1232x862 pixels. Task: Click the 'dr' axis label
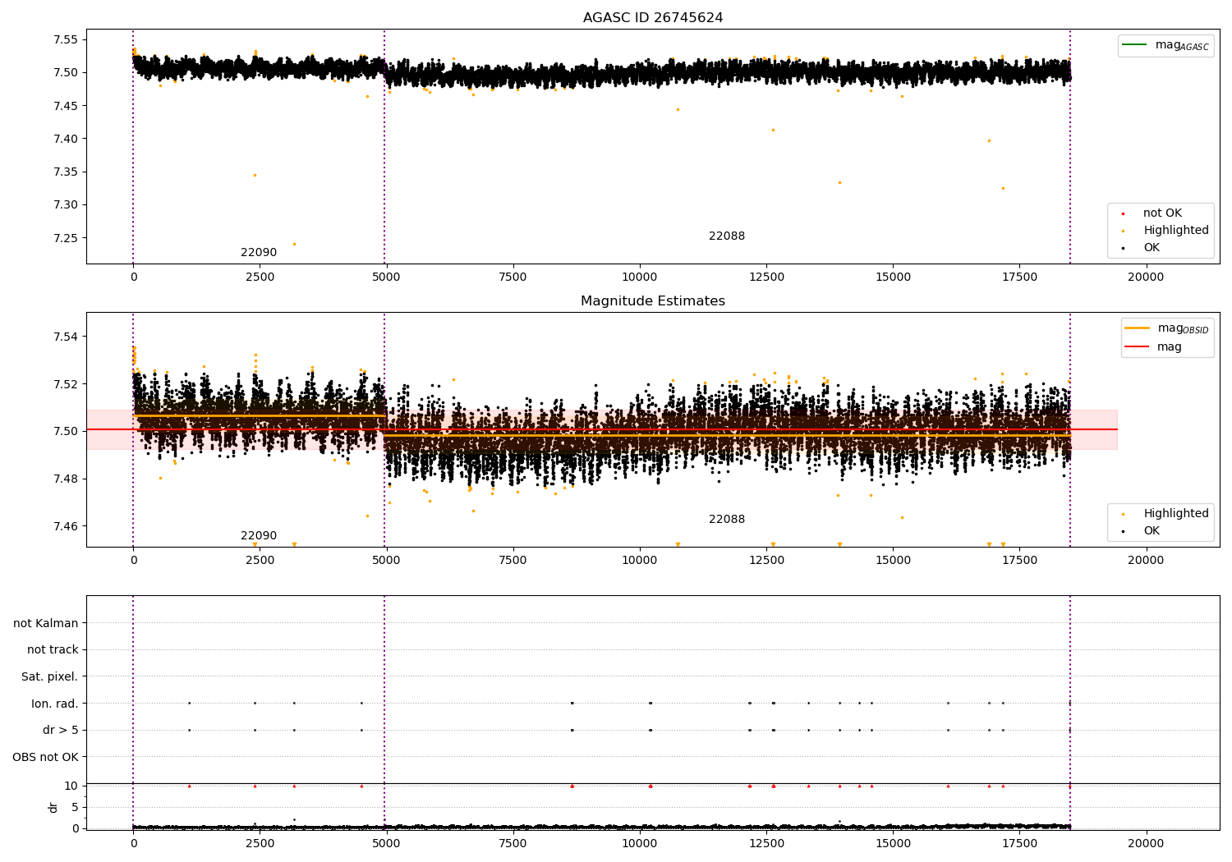click(53, 807)
